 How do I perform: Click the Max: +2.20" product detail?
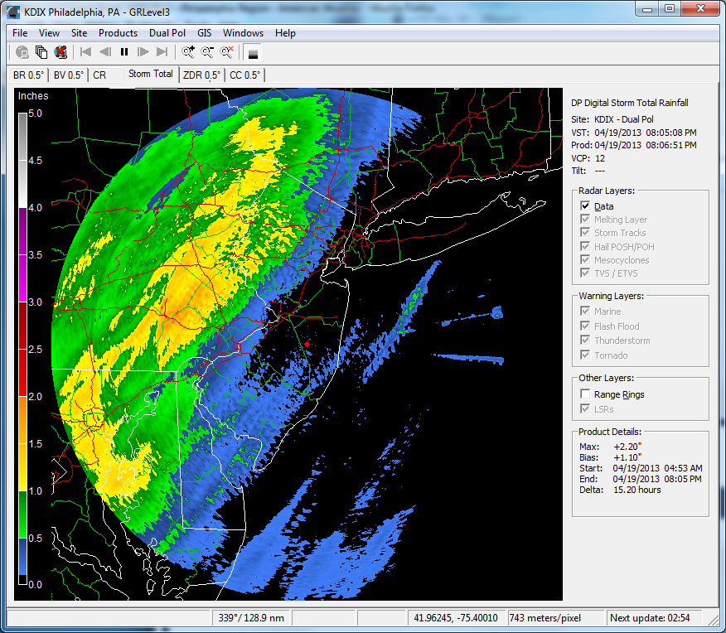point(610,447)
